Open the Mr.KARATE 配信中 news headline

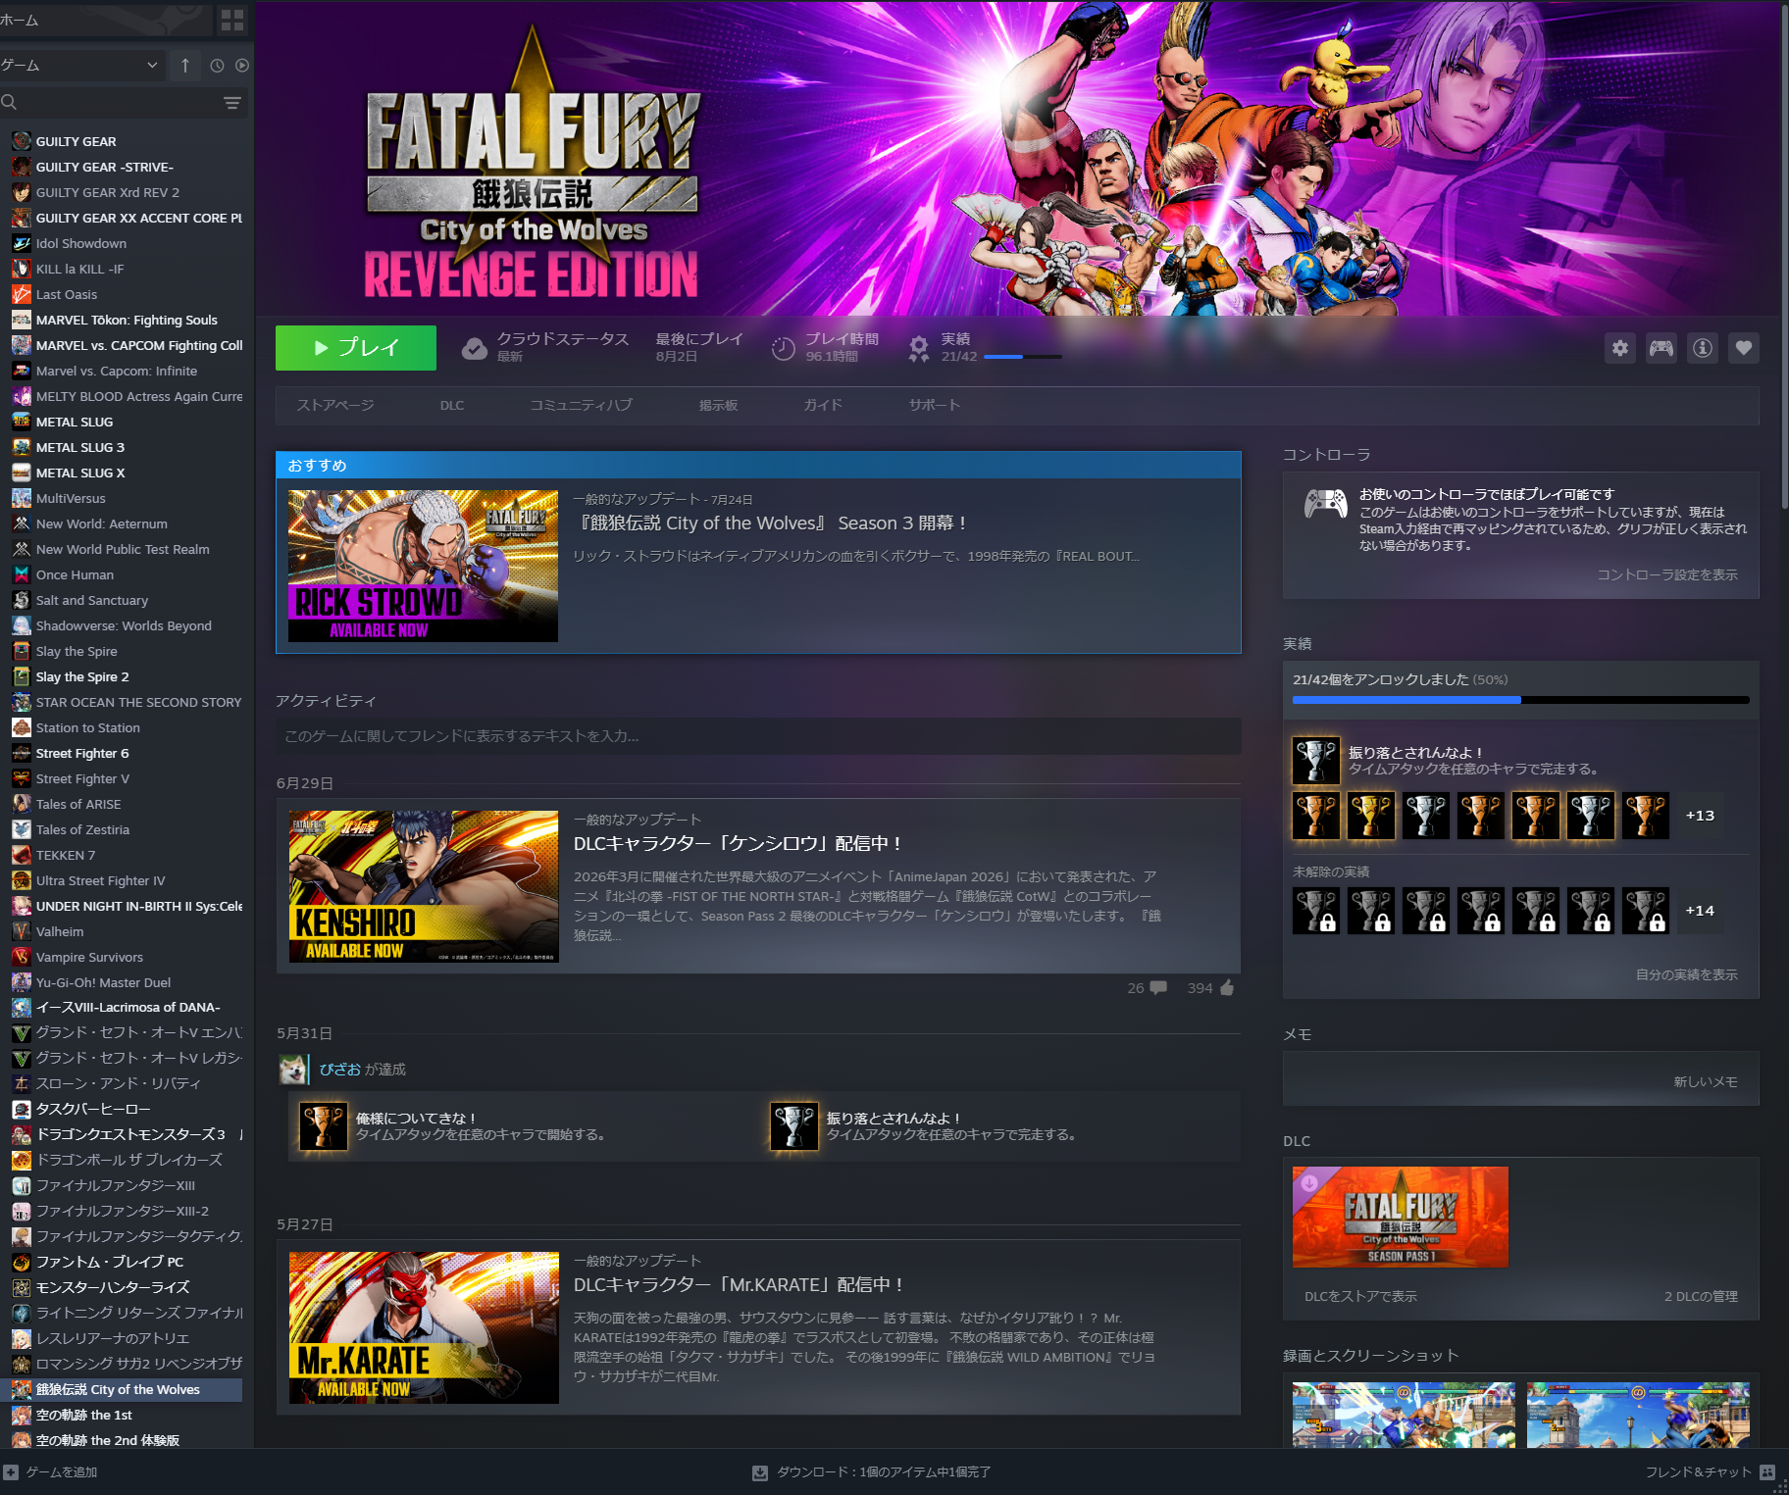(739, 1284)
